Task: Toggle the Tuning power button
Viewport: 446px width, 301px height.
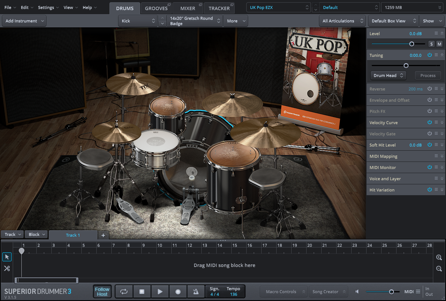Action: [430, 55]
